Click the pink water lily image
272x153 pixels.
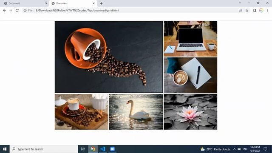[x=190, y=112]
